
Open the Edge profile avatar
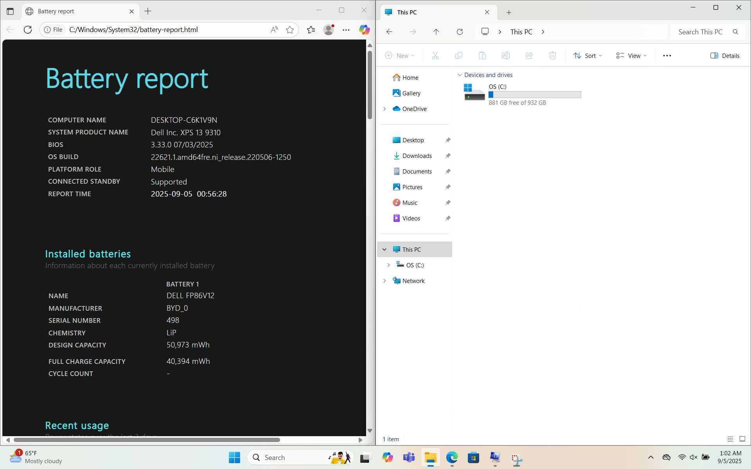tap(329, 30)
